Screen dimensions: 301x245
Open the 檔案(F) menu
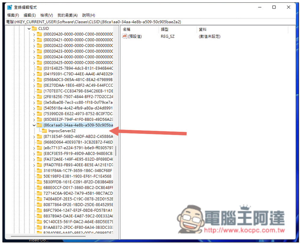coord(13,15)
